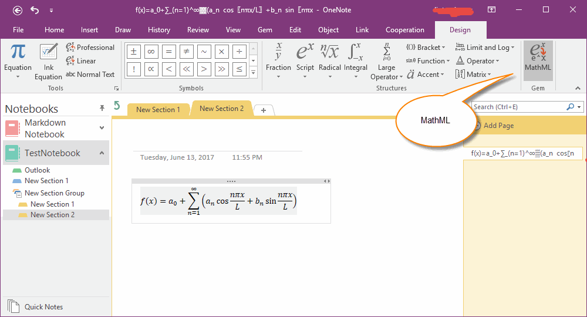587x317 pixels.
Task: Select New Section 2 in notebook tree
Action: tap(56, 215)
